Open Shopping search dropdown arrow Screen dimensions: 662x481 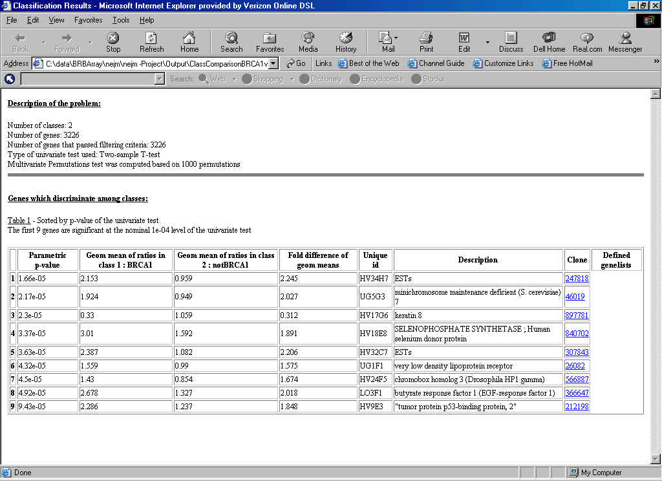(292, 80)
